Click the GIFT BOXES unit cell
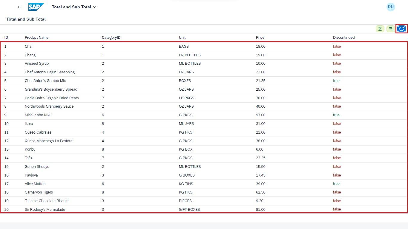 click(x=189, y=209)
